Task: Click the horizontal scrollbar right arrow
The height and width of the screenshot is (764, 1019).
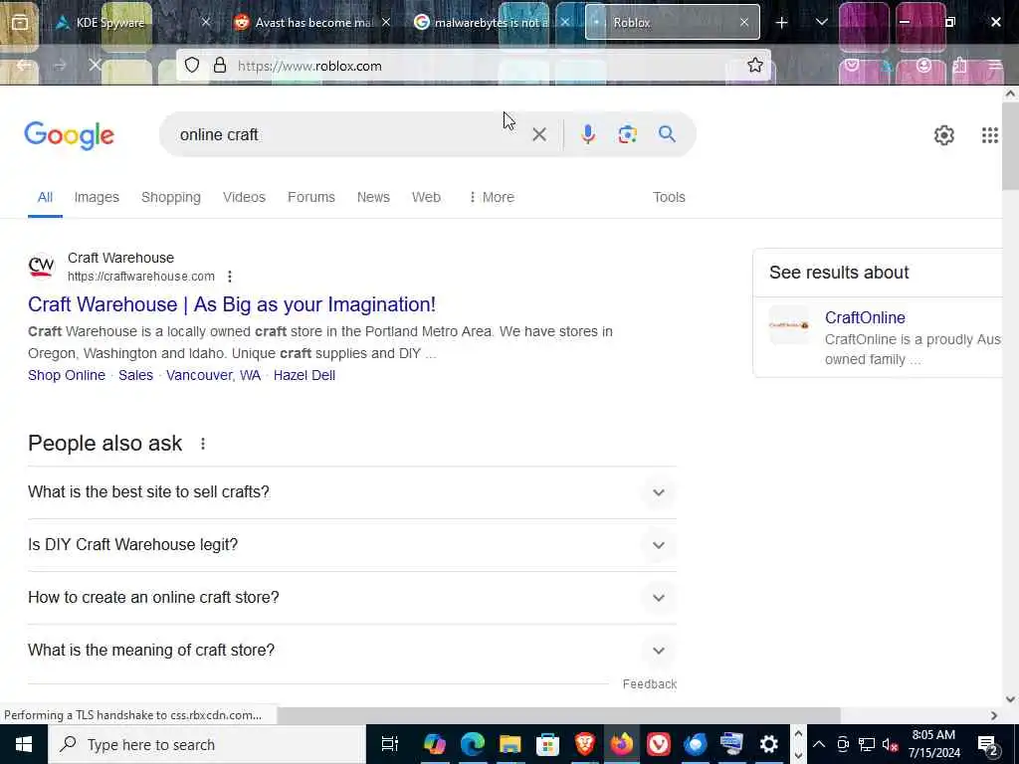Action: tap(994, 715)
